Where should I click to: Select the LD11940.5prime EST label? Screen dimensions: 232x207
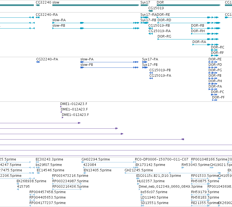pos(154,198)
